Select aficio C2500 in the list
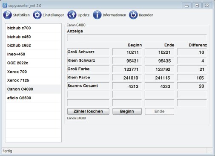 tap(33, 98)
